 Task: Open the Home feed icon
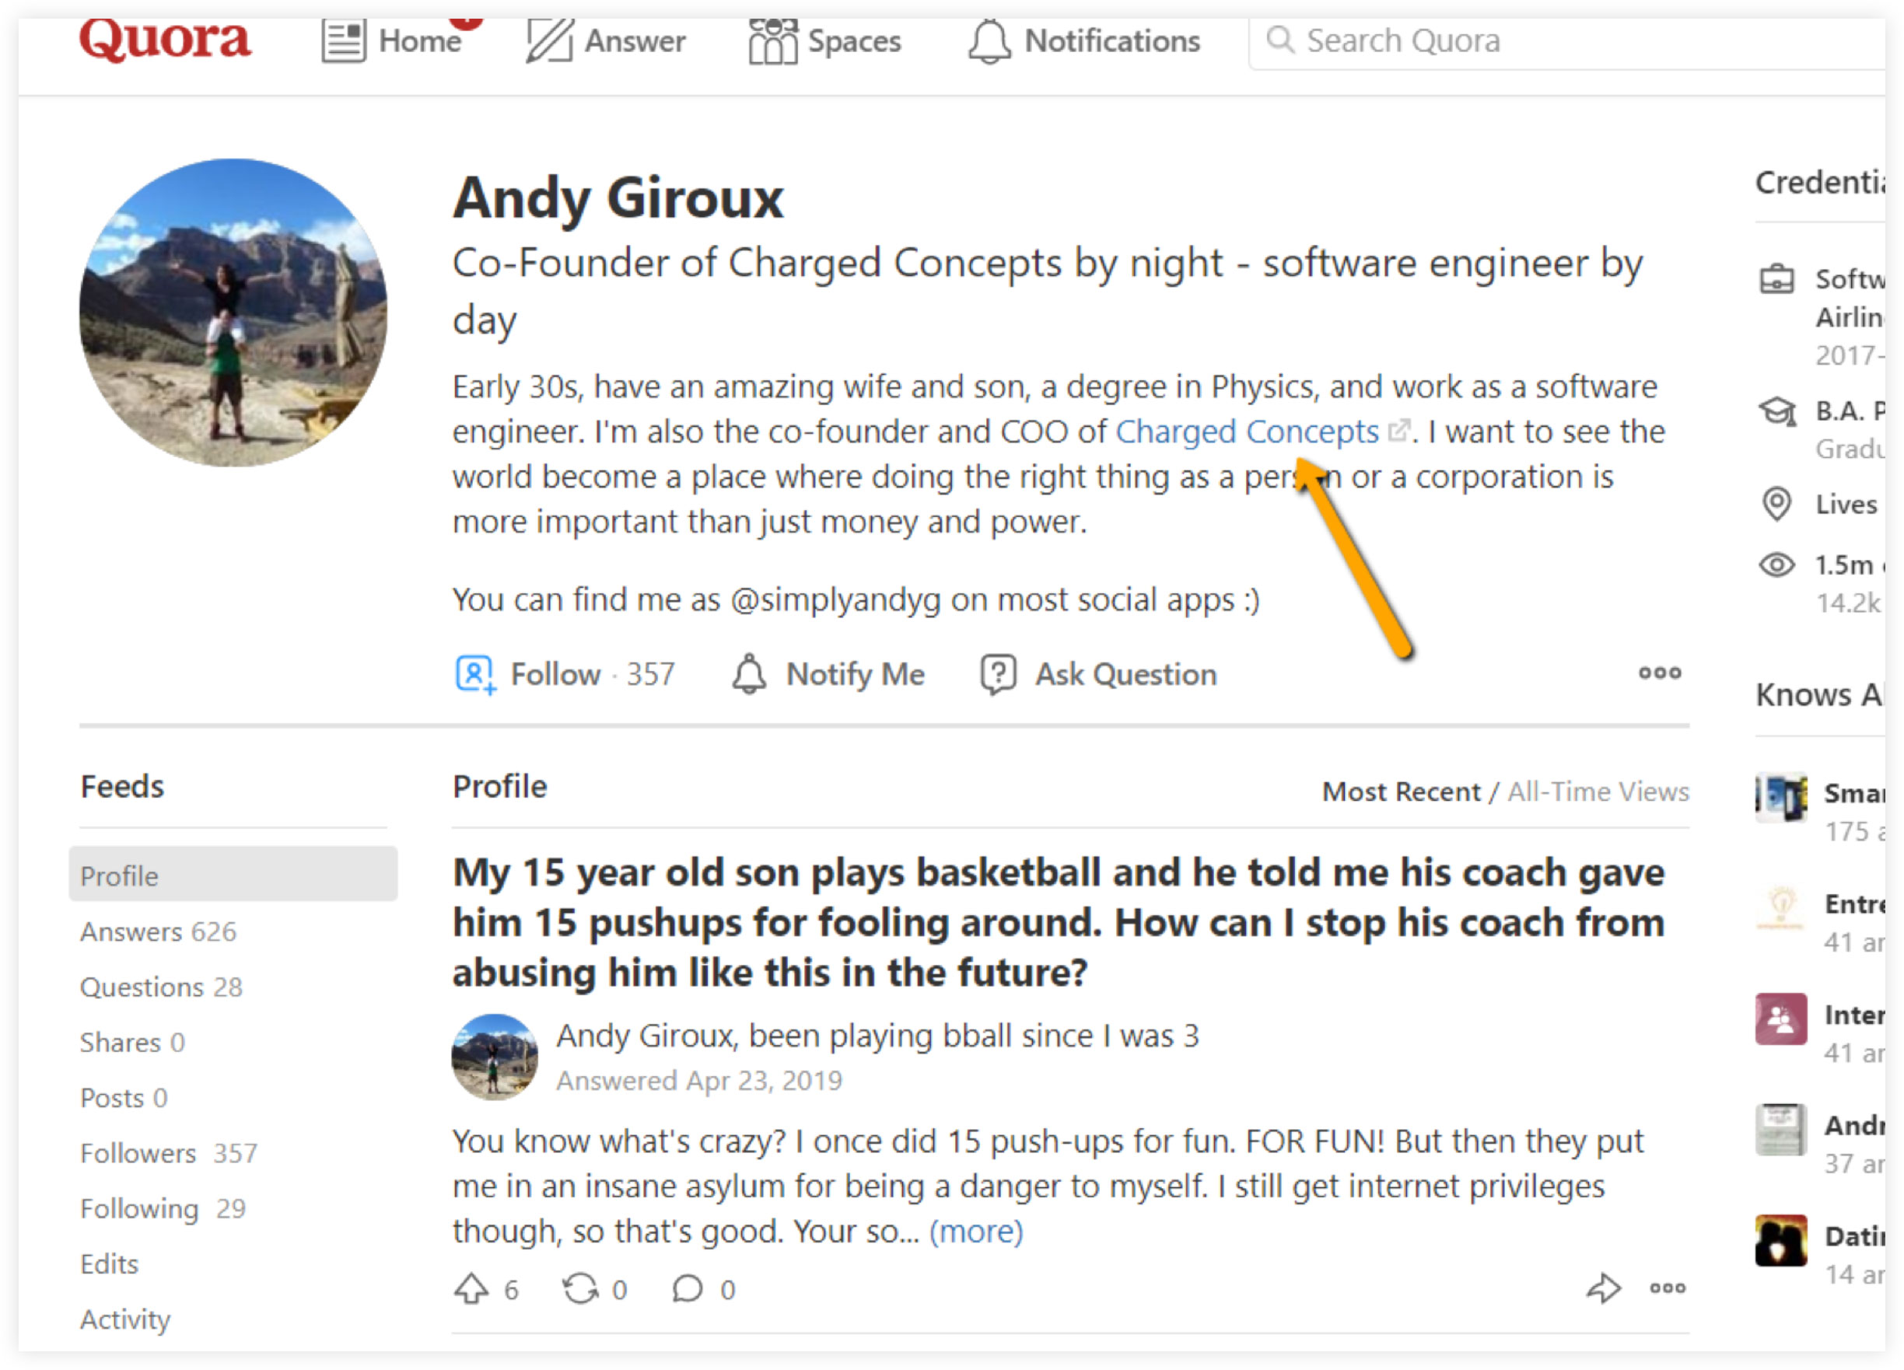(343, 40)
